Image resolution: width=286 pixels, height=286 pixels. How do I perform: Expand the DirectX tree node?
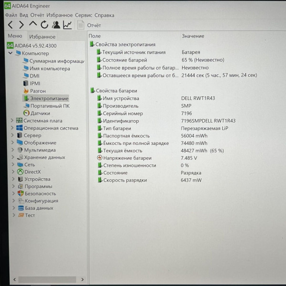pyautogui.click(x=13, y=172)
